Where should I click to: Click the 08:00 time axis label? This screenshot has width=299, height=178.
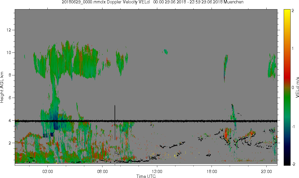[x=102, y=172]
